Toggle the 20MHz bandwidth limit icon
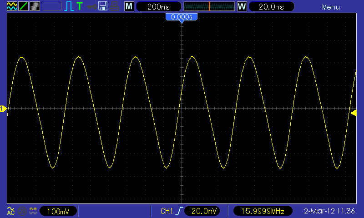364x218 pixels. (22, 211)
